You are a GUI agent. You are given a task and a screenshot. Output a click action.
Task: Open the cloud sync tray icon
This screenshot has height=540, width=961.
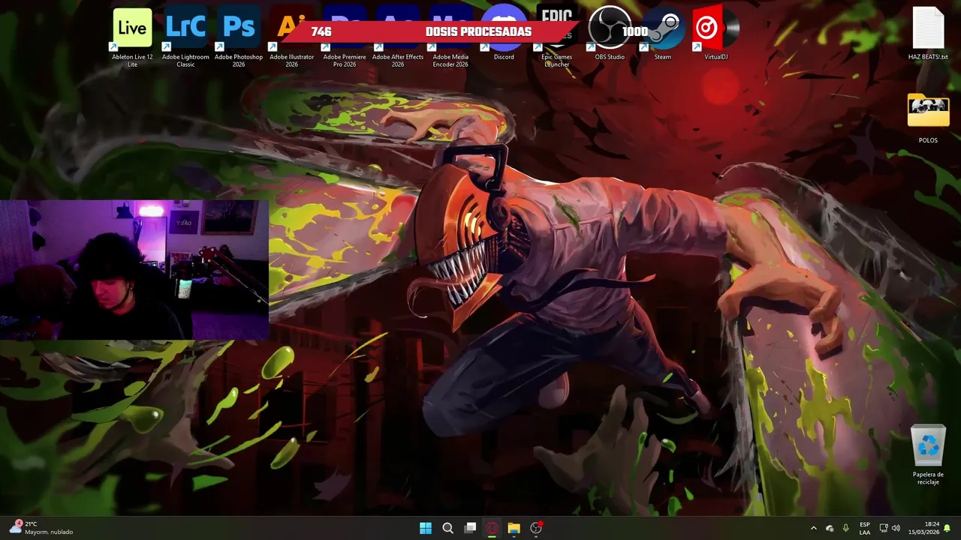[x=830, y=528]
